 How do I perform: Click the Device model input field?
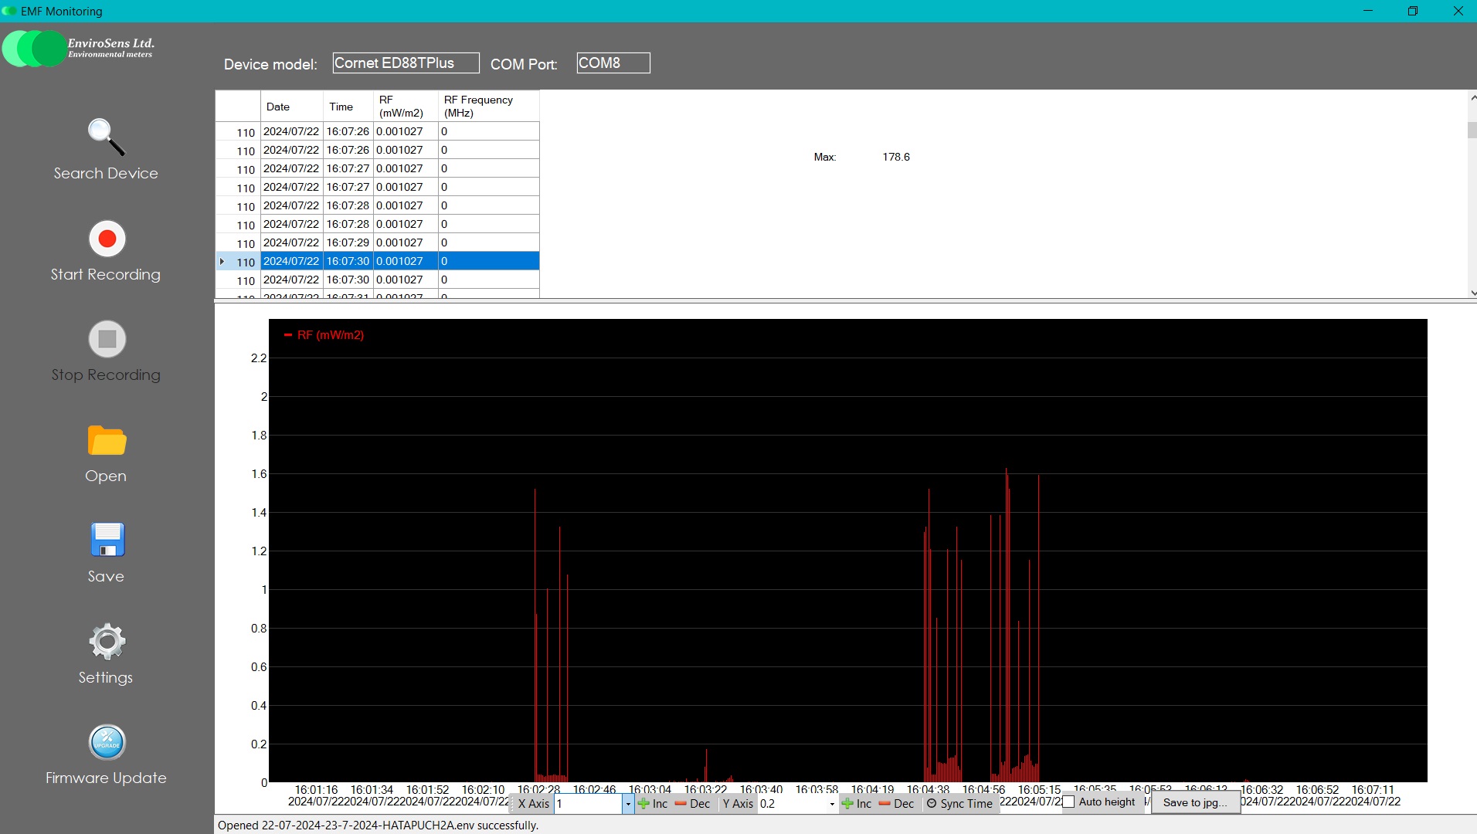[406, 63]
